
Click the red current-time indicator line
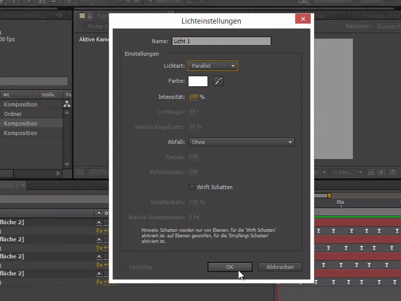pos(278,292)
